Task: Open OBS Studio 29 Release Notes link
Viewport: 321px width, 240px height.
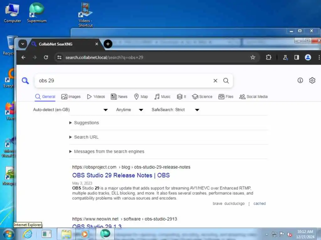Action: click(x=121, y=175)
